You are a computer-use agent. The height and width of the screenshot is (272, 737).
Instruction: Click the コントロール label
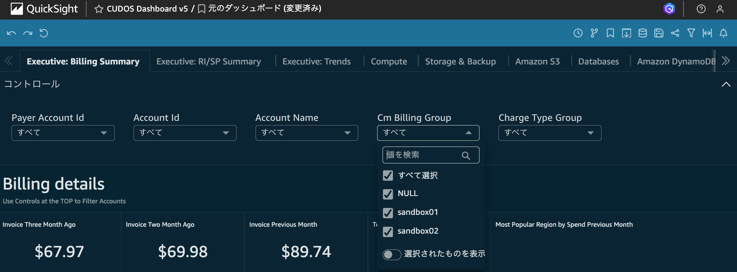click(x=32, y=84)
